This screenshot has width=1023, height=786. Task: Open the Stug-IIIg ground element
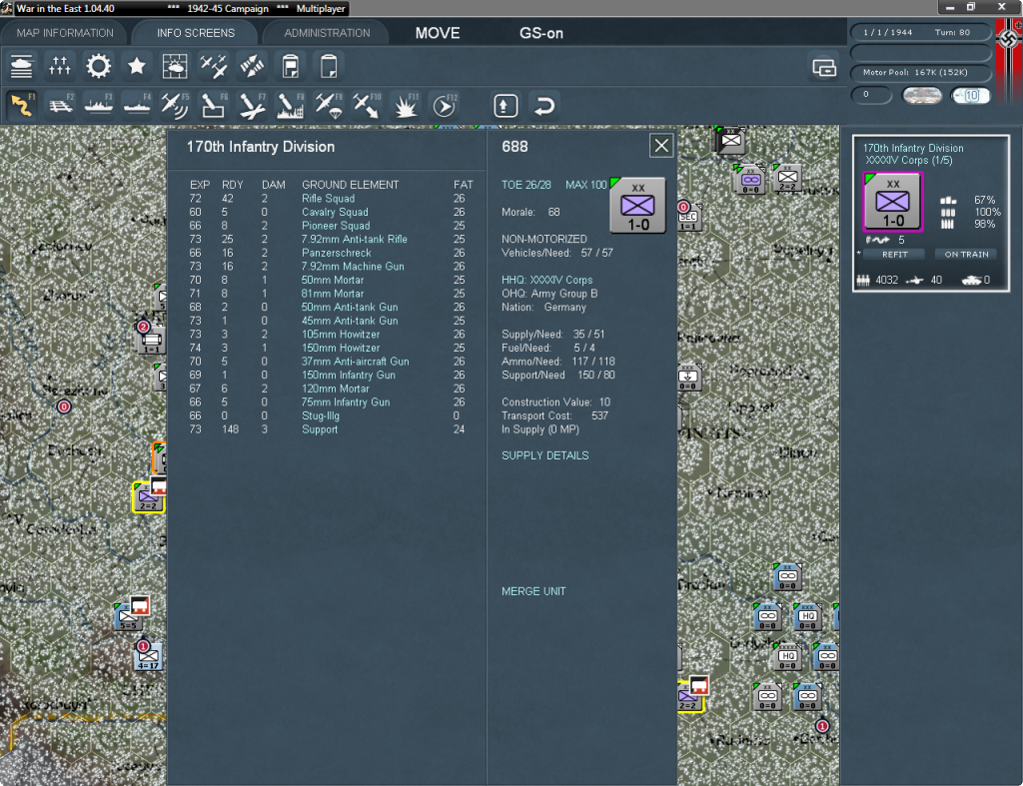321,415
